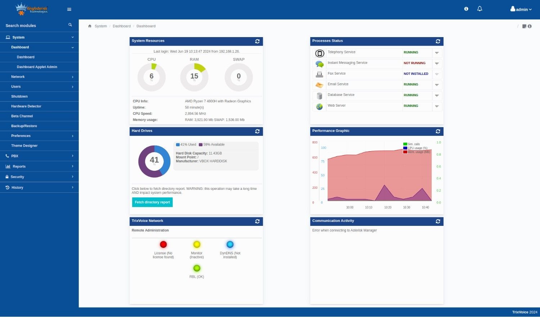Refresh the Communication Activity panel
The width and height of the screenshot is (540, 317).
pyautogui.click(x=438, y=222)
